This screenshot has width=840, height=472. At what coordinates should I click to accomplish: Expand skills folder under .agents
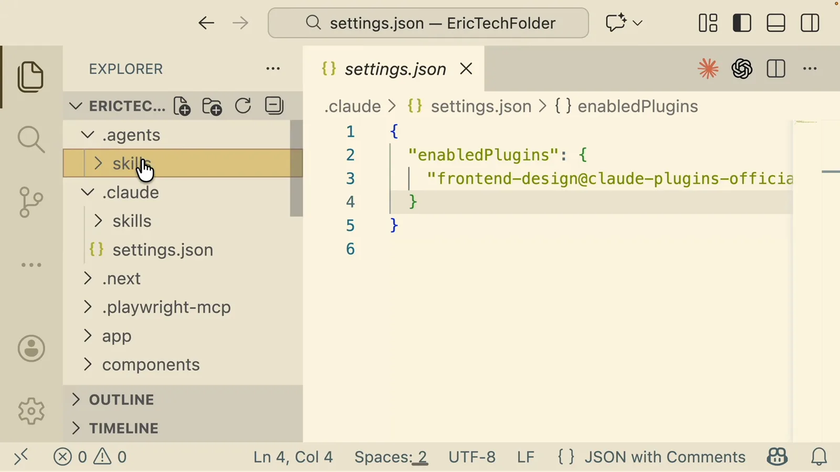[x=98, y=163]
